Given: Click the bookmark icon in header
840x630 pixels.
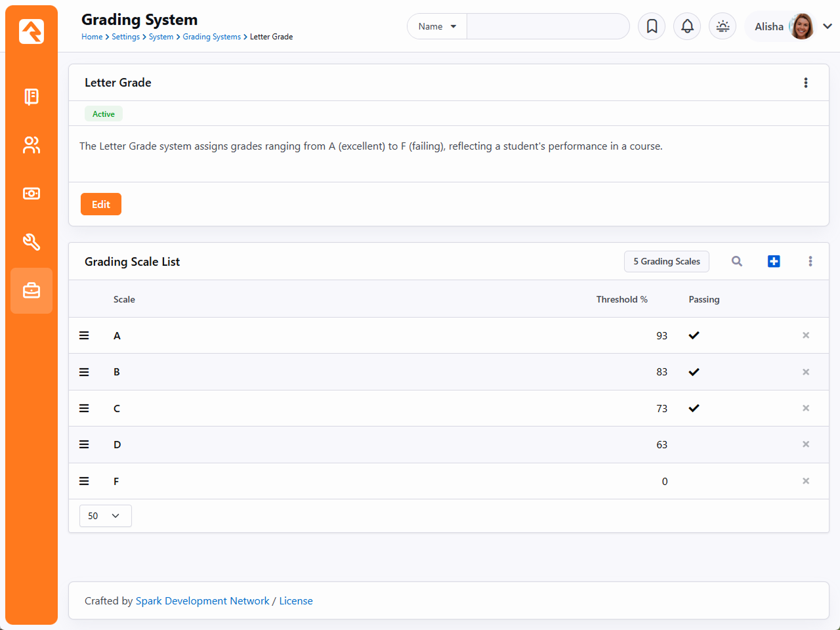Looking at the screenshot, I should pos(652,26).
